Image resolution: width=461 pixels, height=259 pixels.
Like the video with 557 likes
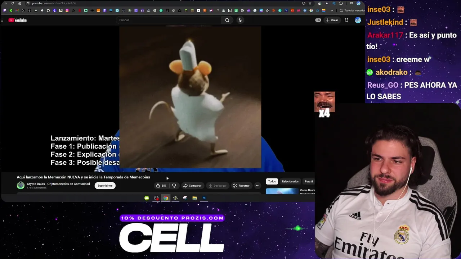click(x=161, y=186)
